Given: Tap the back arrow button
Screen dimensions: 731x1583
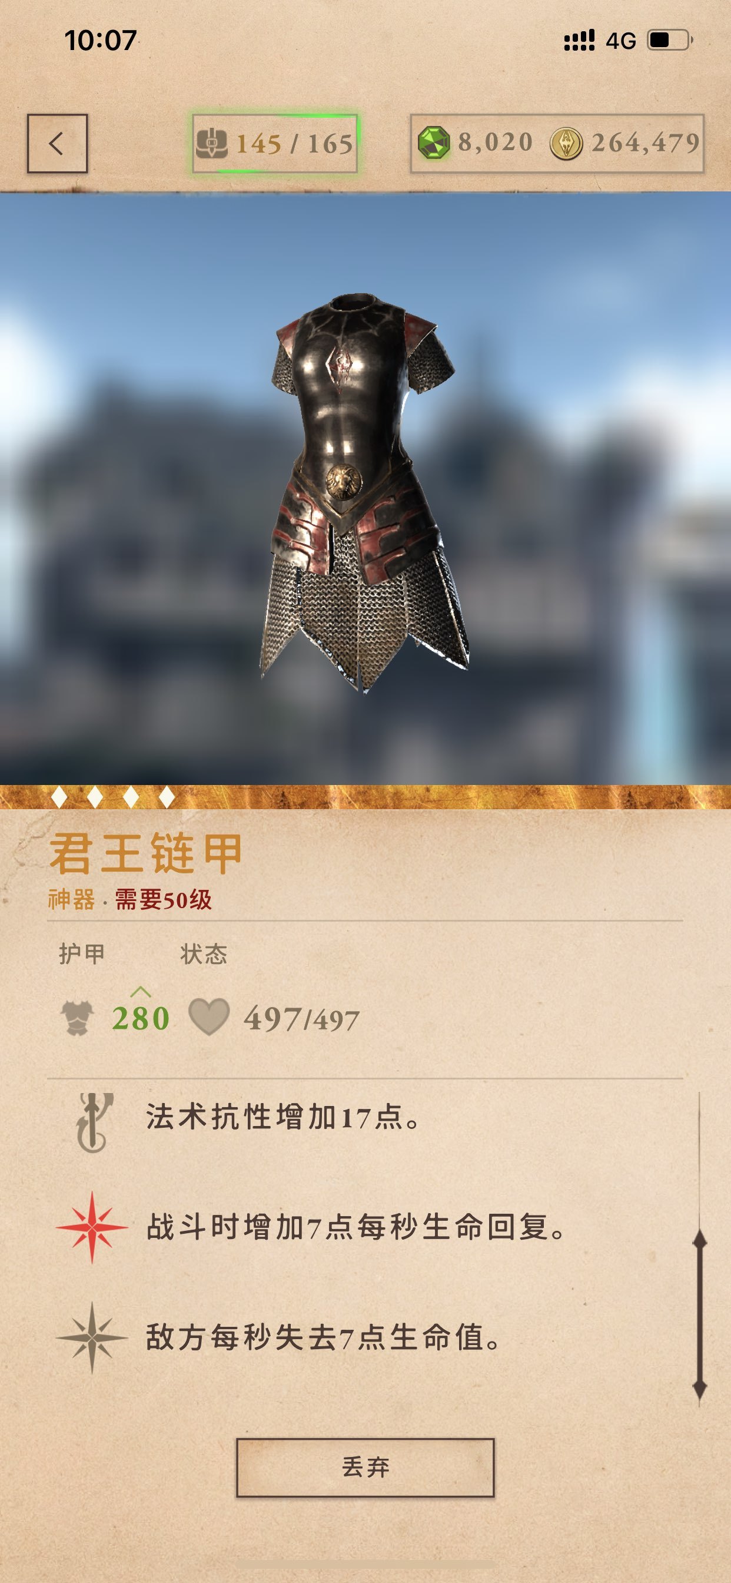Looking at the screenshot, I should (x=57, y=144).
